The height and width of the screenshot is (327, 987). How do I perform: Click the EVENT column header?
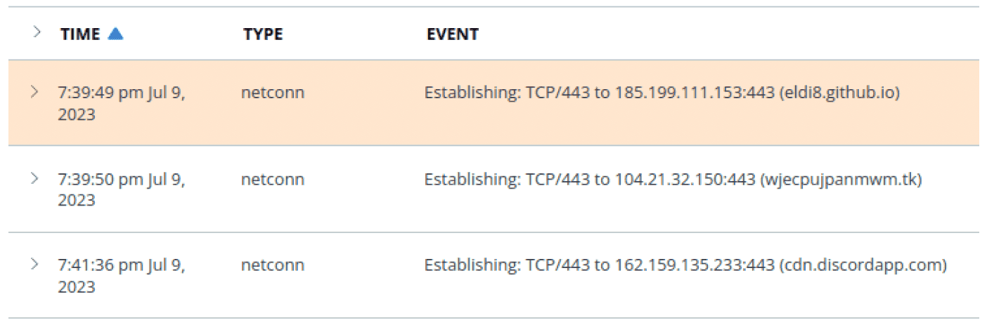tap(452, 34)
